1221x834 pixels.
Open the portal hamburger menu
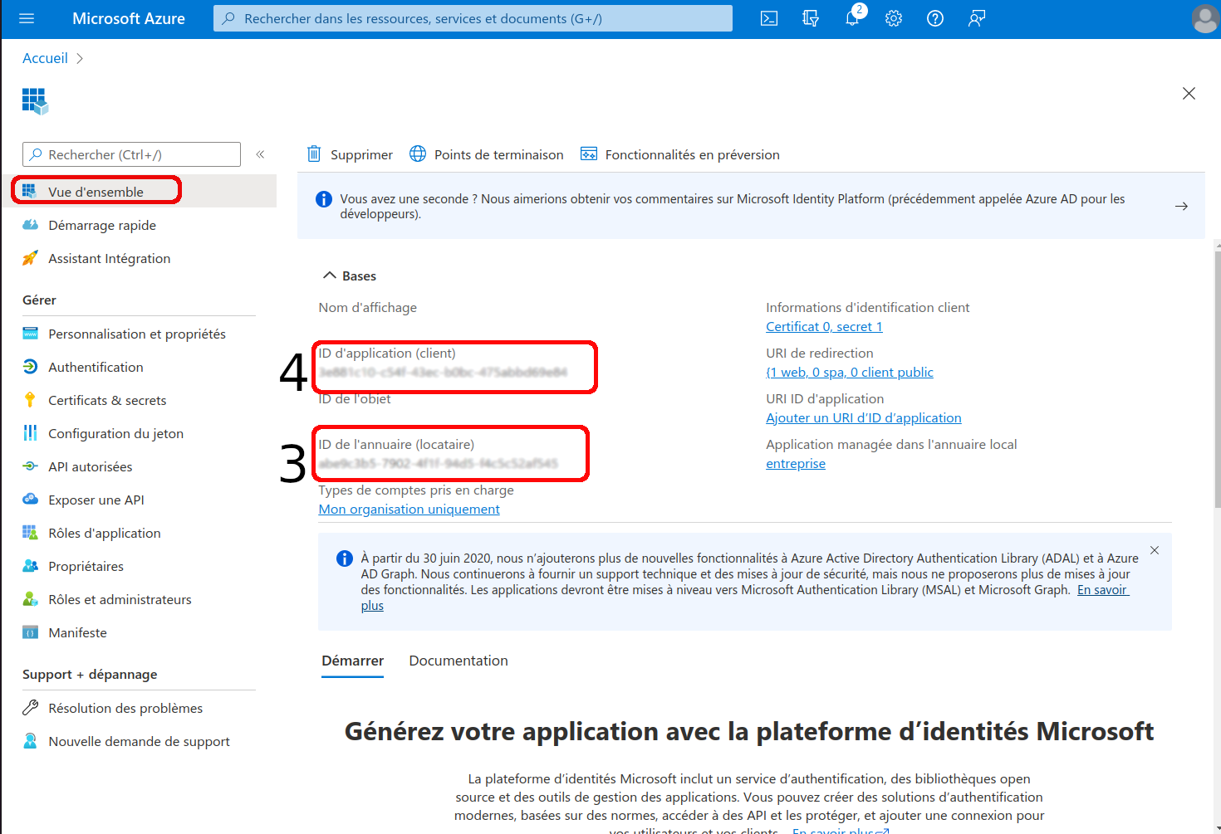click(x=27, y=18)
